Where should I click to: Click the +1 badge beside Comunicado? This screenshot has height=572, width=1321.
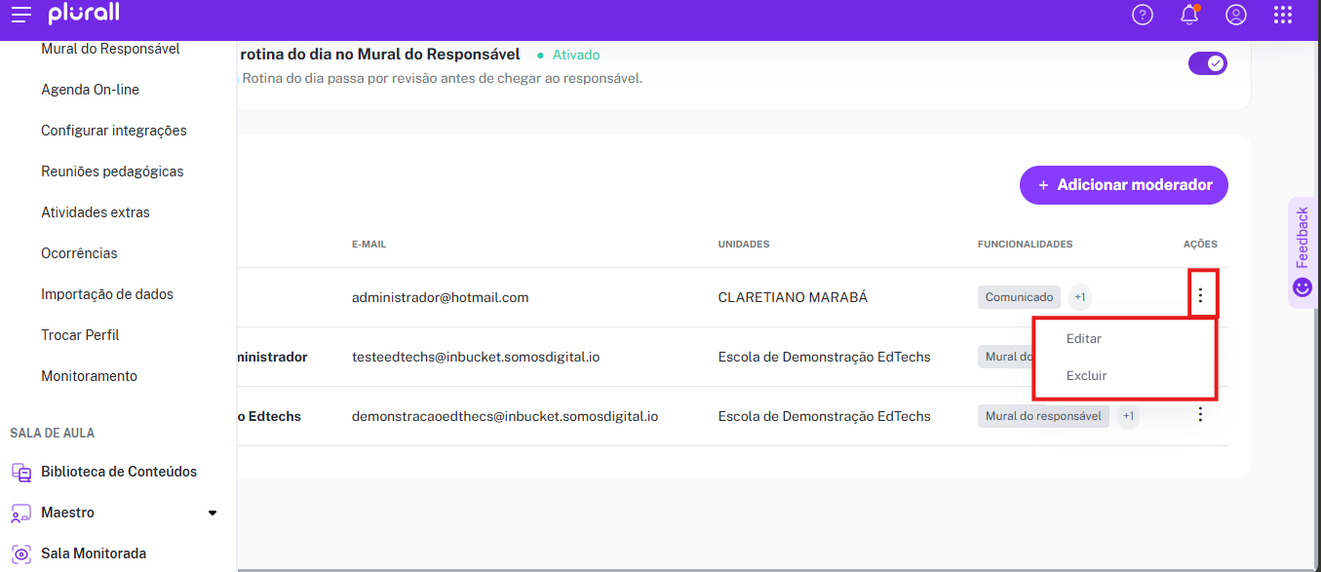point(1080,297)
